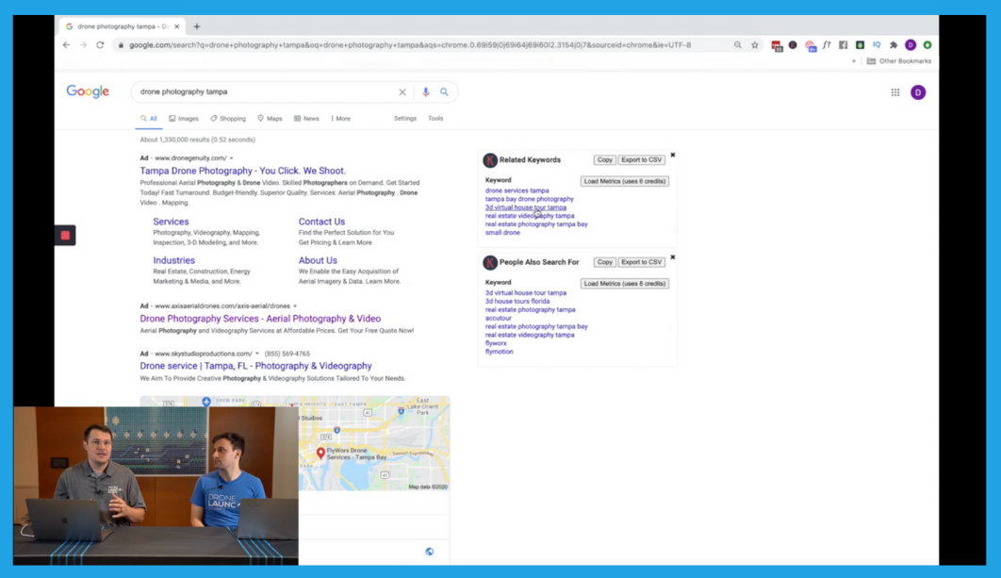Expand the dronegenuity.com ad dropdown arrow

click(231, 158)
